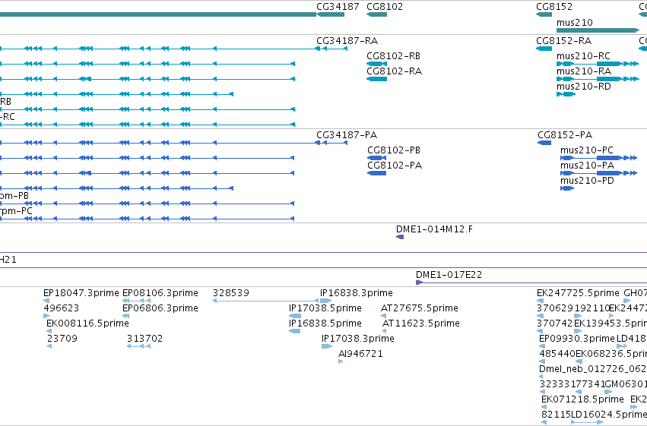Image resolution: width=647 pixels, height=426 pixels.
Task: Open the CG8102-PB protein label
Action: (x=394, y=150)
